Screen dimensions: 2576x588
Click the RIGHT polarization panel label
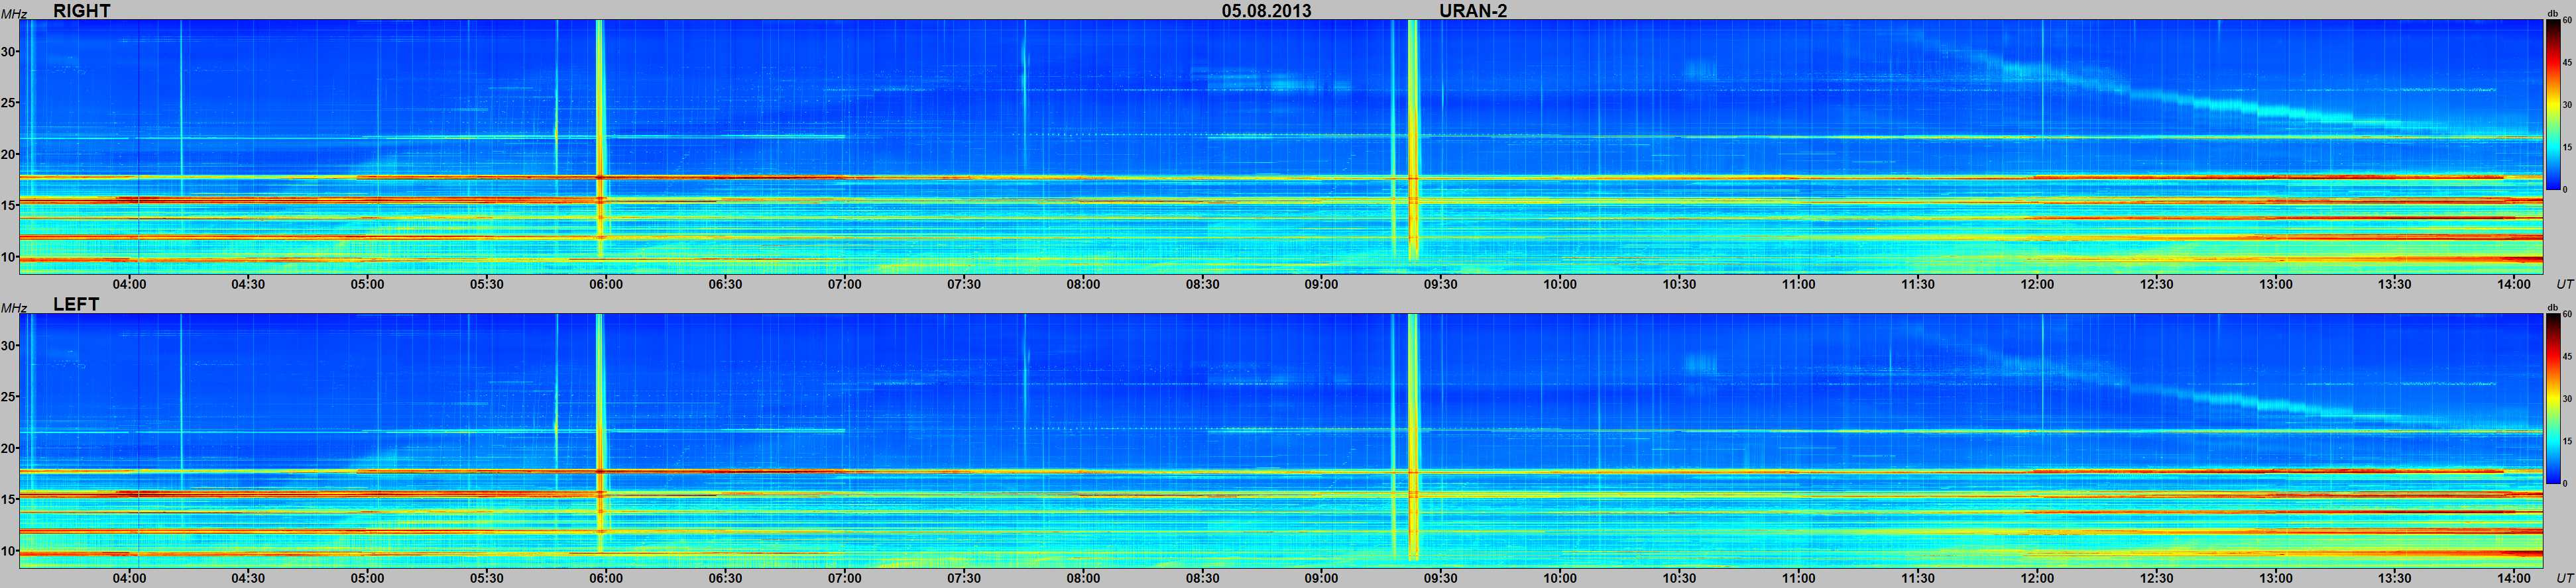point(81,10)
